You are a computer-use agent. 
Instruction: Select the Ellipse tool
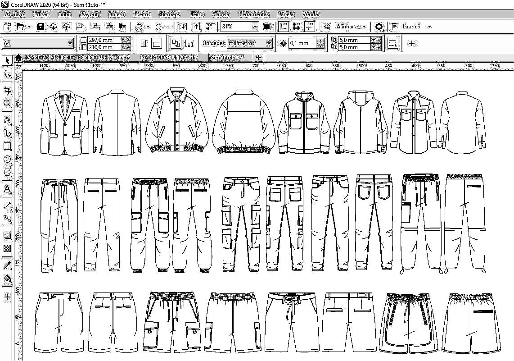[x=7, y=160]
